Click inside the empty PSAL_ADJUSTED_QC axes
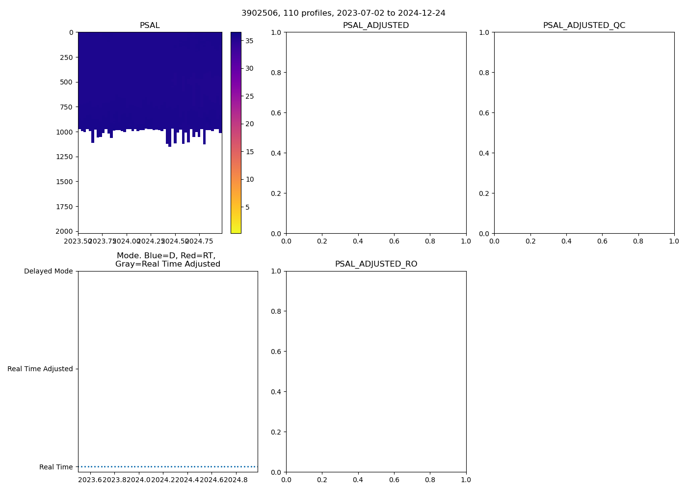This screenshot has width=687, height=491. pyautogui.click(x=584, y=133)
